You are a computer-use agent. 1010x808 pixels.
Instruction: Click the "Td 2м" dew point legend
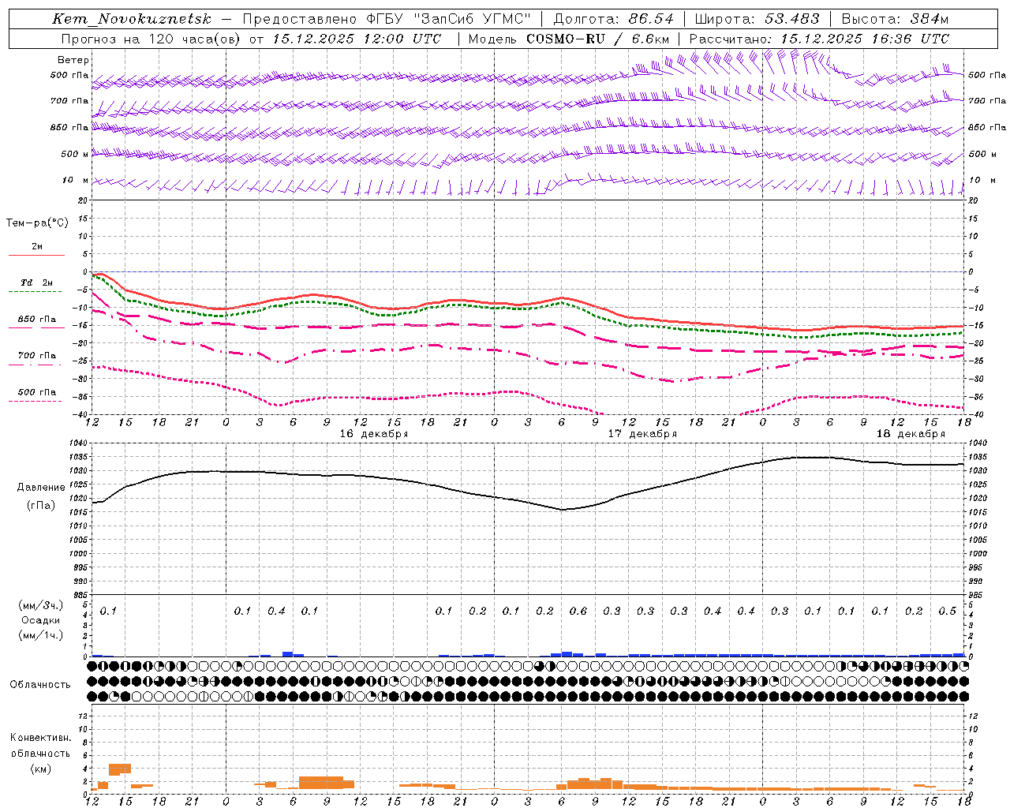(37, 282)
